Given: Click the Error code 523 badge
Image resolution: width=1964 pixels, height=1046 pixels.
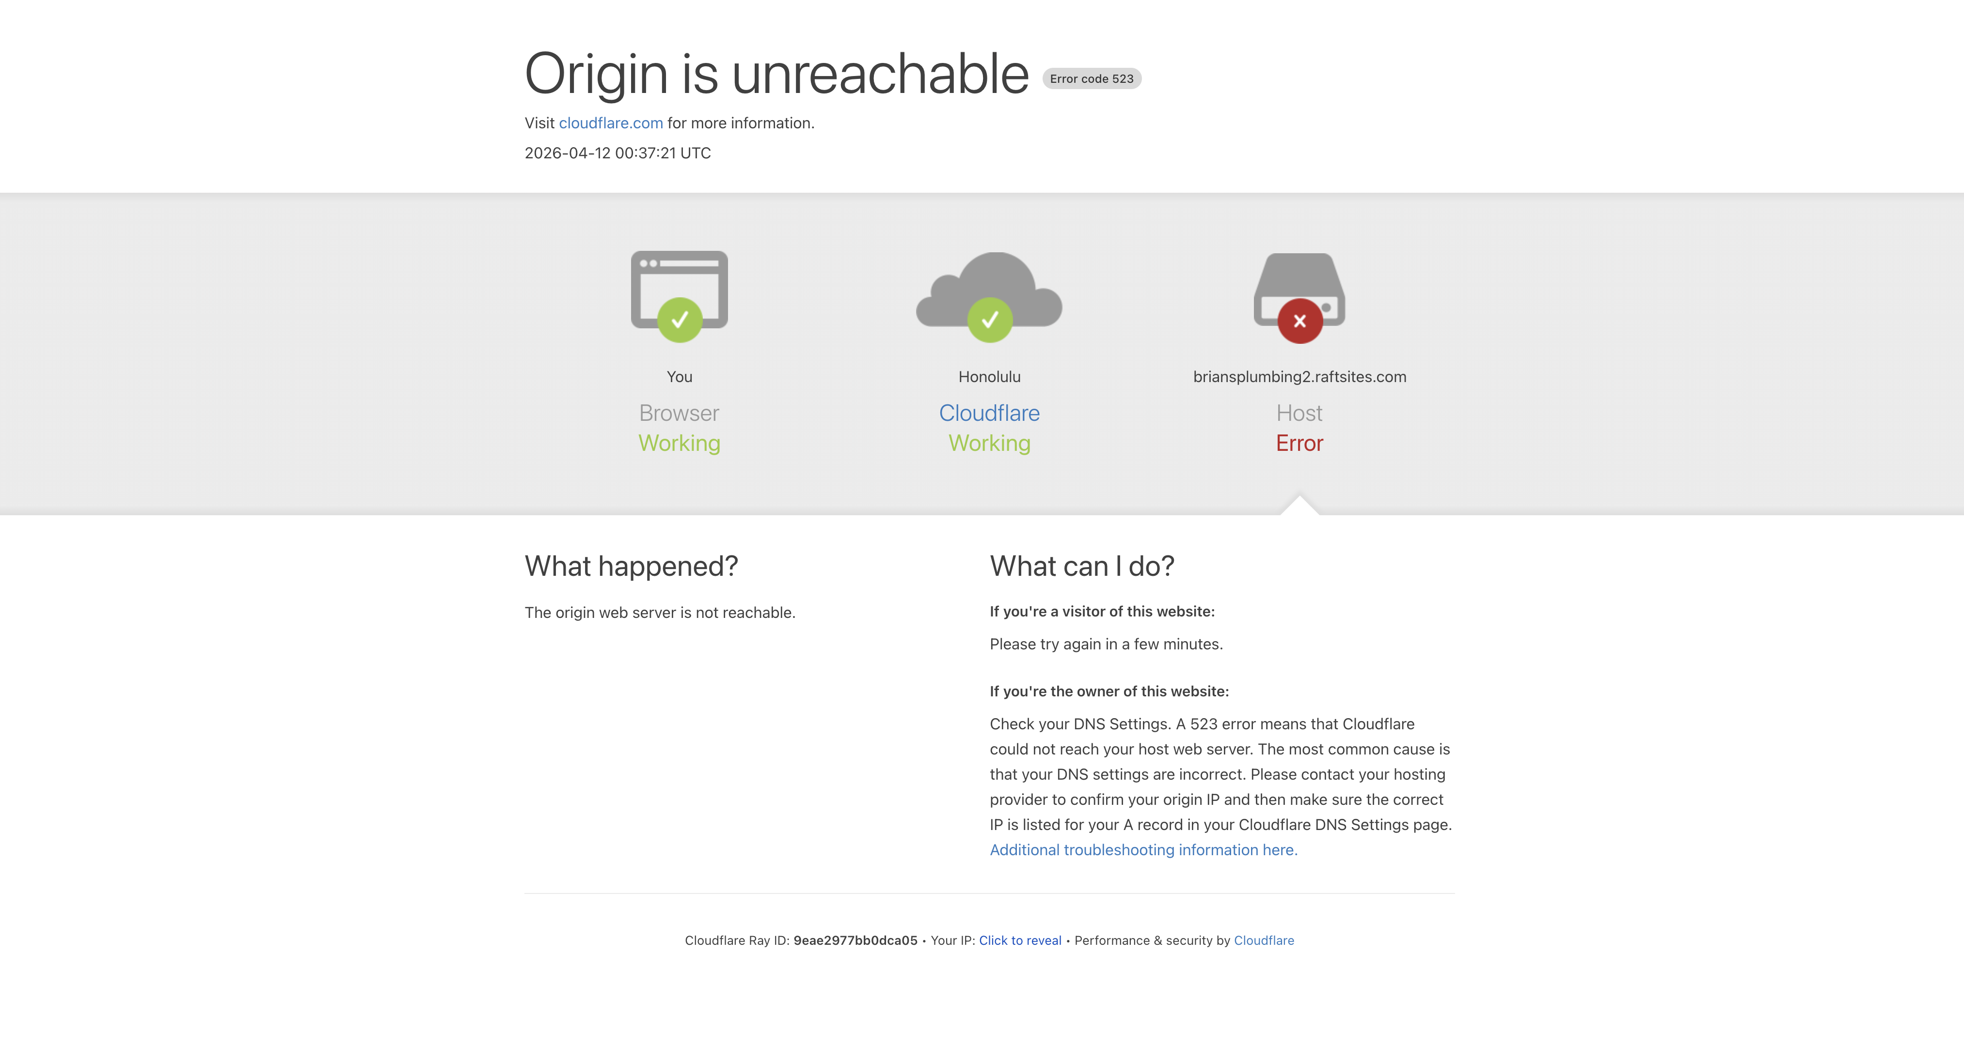Looking at the screenshot, I should [1091, 78].
